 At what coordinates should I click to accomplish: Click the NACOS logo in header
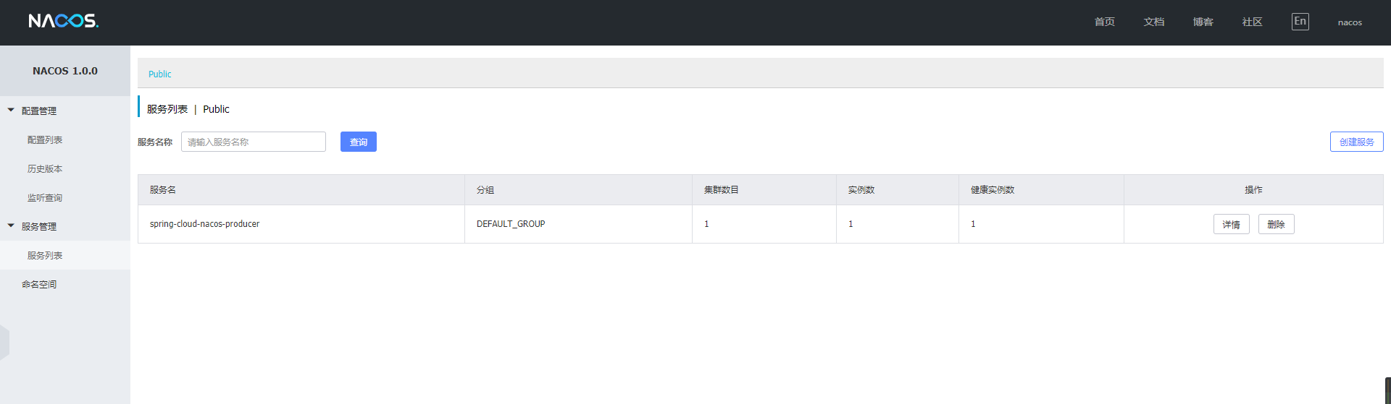64,21
